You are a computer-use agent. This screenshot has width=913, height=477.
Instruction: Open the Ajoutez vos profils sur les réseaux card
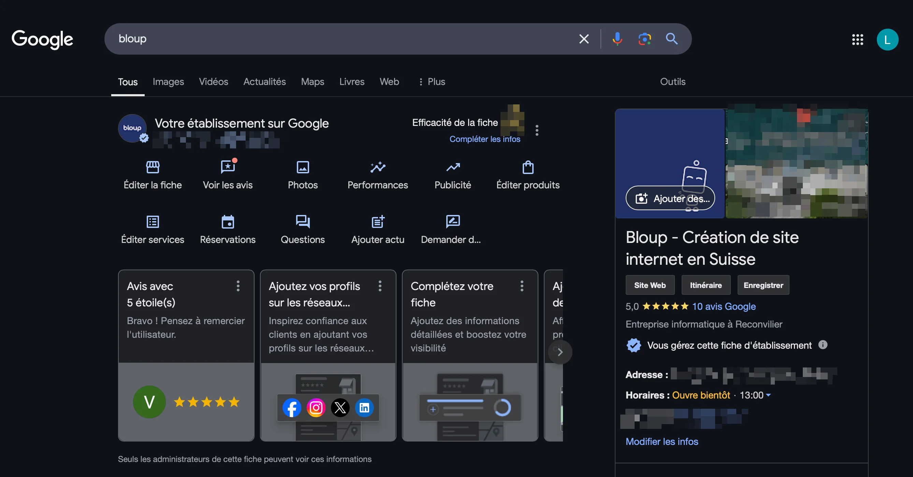(328, 356)
